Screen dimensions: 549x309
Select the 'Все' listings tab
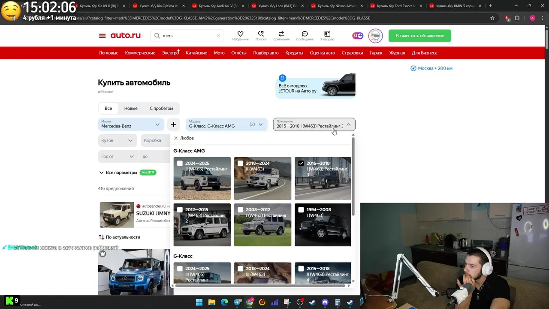coord(108,108)
